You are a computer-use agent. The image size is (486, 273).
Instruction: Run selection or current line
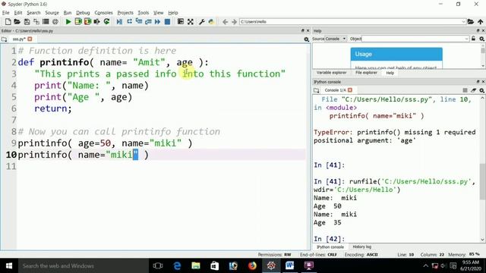[97, 22]
